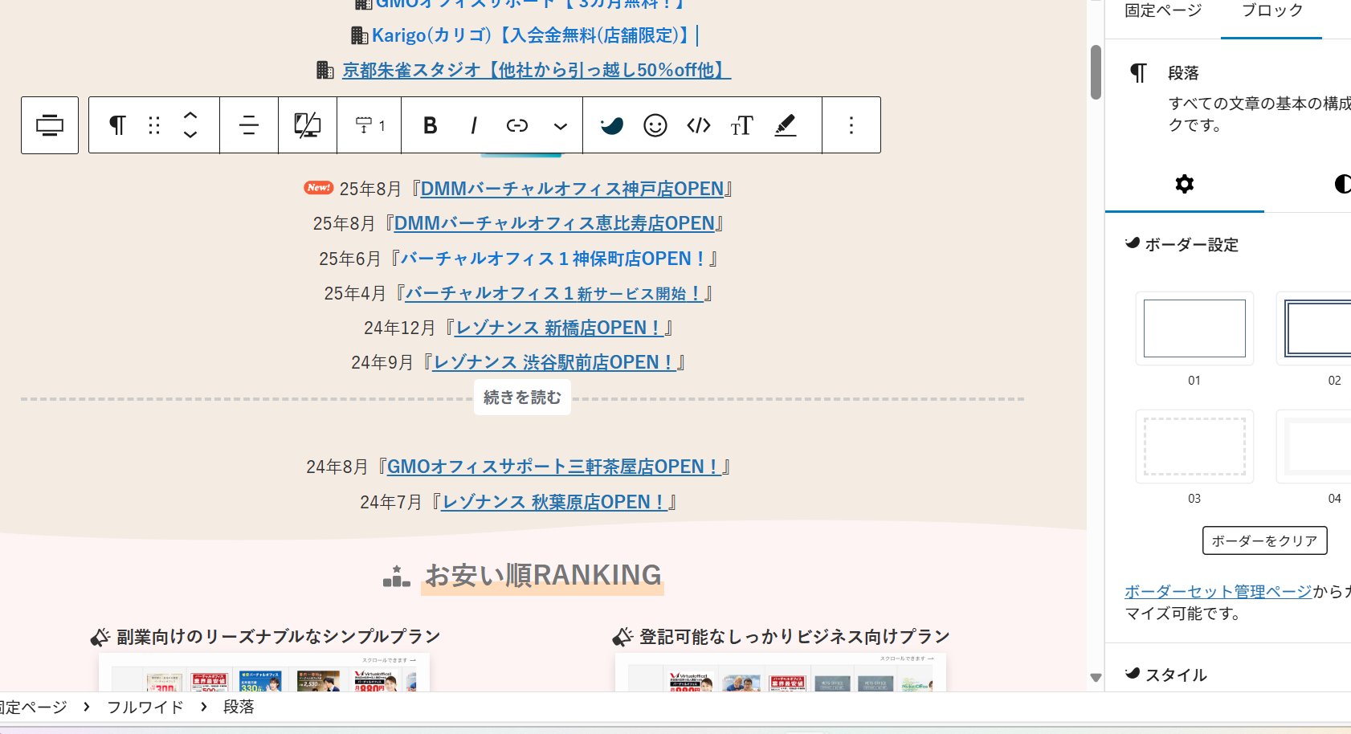Open the DMMバーチャルオフィス神戸店OPEN link

(572, 189)
